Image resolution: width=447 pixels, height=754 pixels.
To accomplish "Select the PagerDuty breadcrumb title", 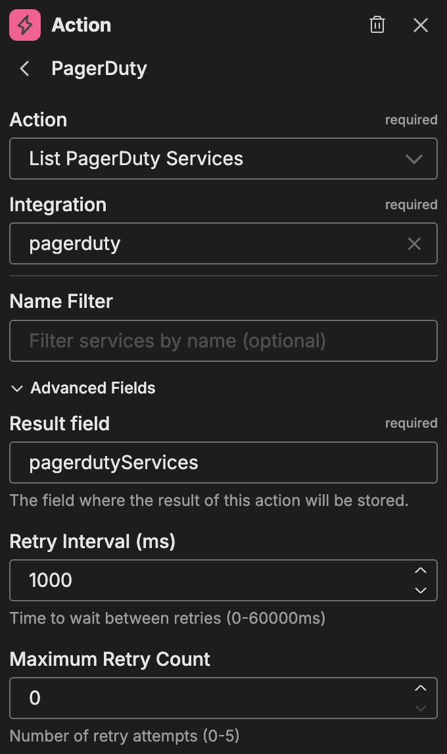I will coord(99,68).
